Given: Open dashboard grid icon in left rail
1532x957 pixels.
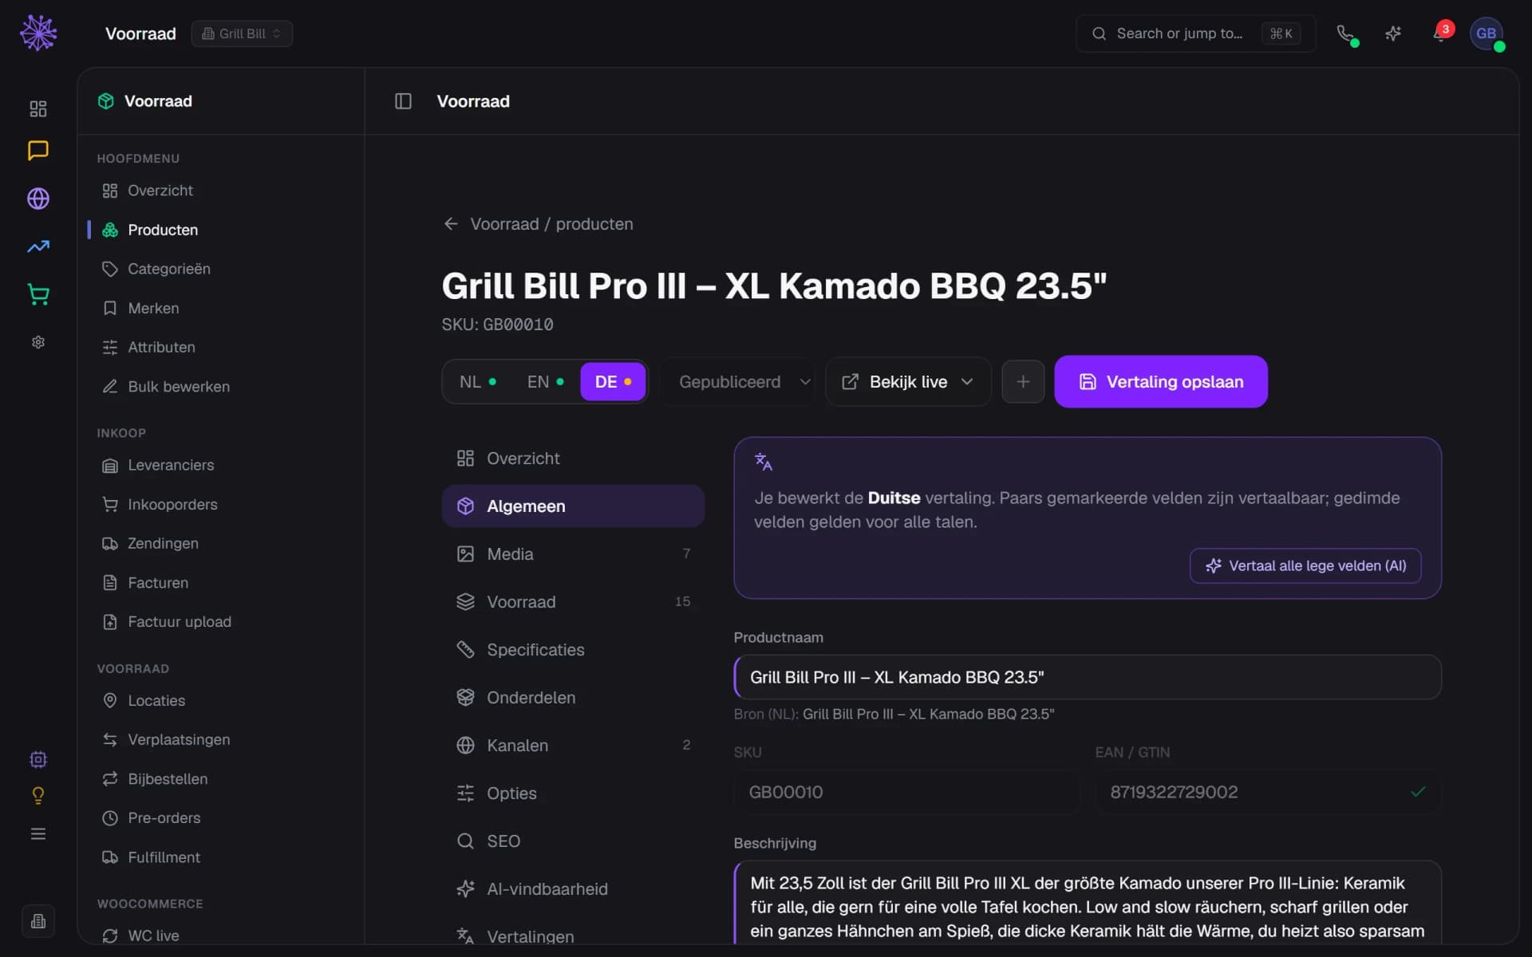Looking at the screenshot, I should coord(38,108).
